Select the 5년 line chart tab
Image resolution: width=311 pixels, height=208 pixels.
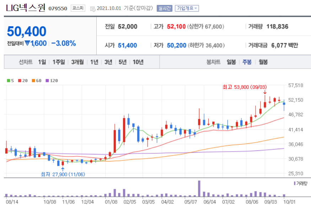point(123,62)
